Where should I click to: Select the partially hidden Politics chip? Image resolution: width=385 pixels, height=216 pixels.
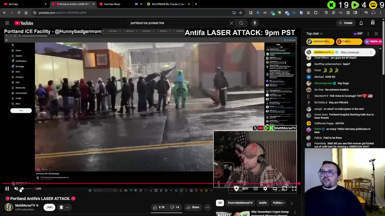278,203
